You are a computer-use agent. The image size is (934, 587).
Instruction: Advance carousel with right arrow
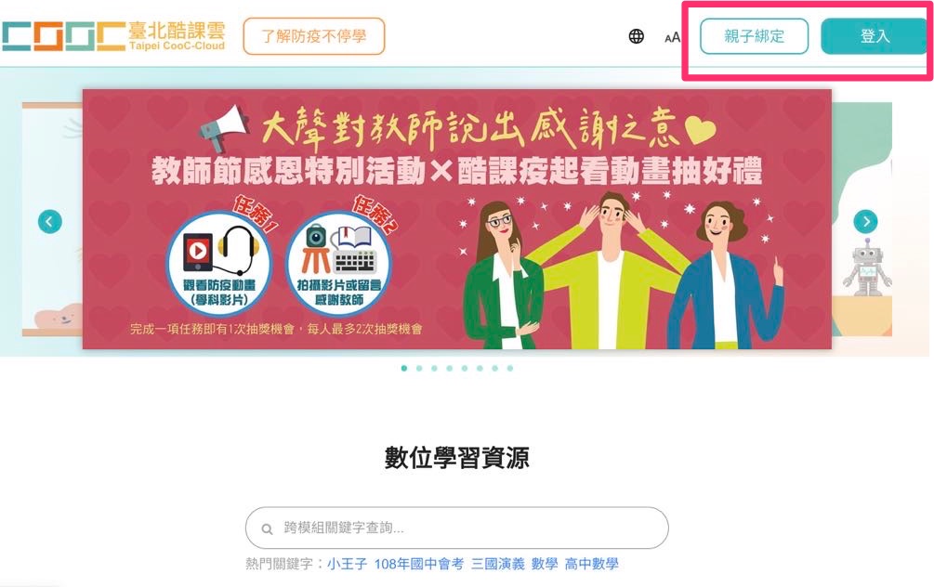click(x=865, y=221)
